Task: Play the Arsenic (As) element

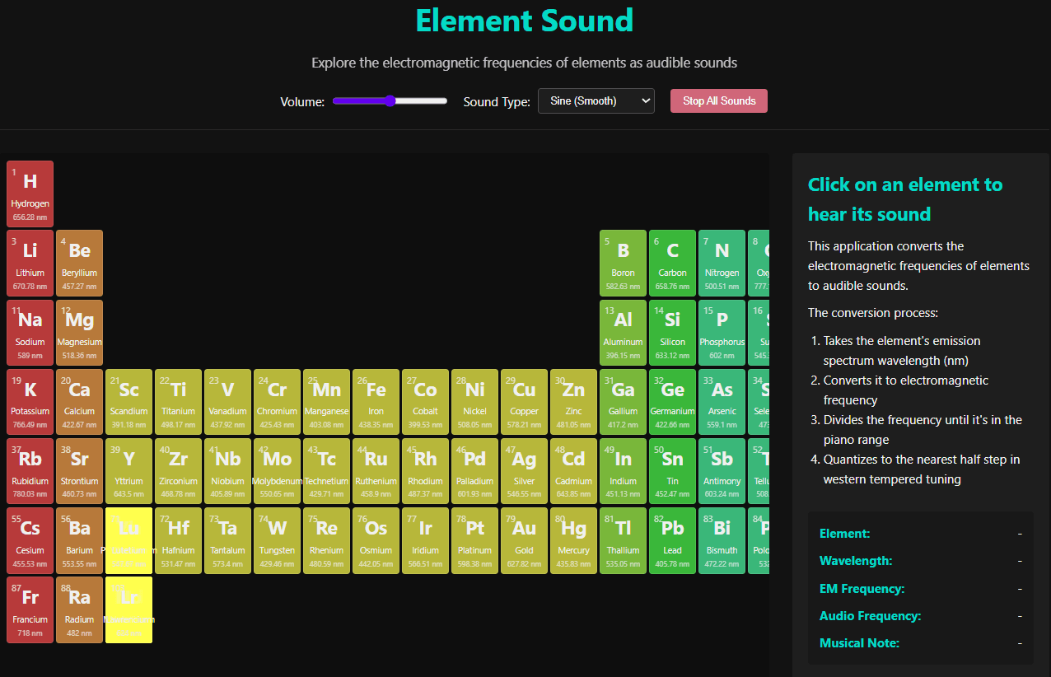Action: [x=722, y=402]
